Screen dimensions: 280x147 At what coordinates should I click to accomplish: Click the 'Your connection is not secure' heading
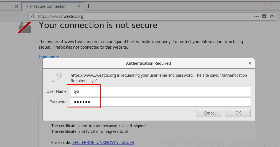click(x=98, y=25)
